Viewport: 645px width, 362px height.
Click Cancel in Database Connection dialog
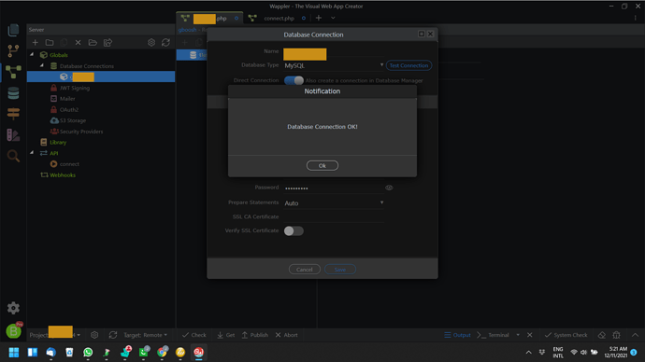click(x=305, y=270)
